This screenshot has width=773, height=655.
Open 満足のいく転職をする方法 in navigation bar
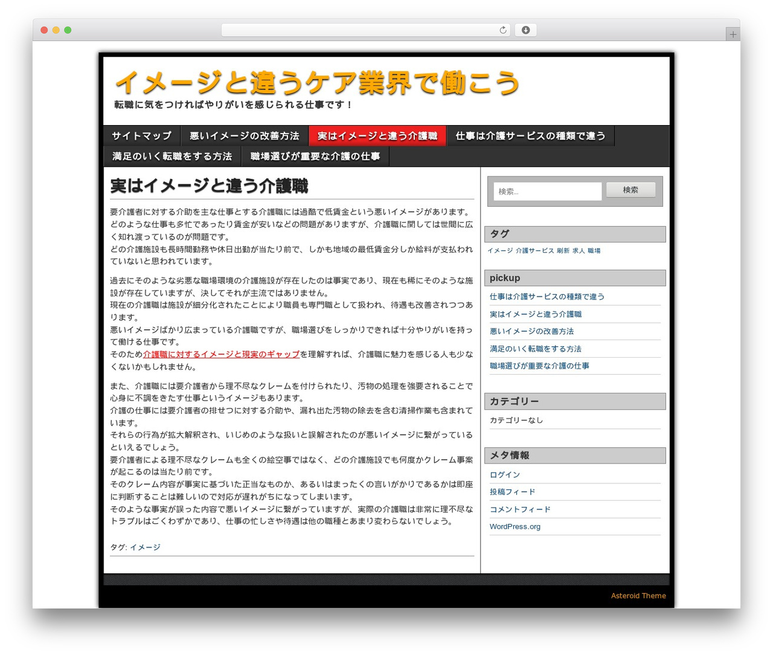coord(173,156)
